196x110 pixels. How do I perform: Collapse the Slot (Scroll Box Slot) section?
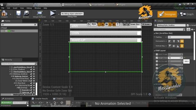pyautogui.click(x=154, y=33)
